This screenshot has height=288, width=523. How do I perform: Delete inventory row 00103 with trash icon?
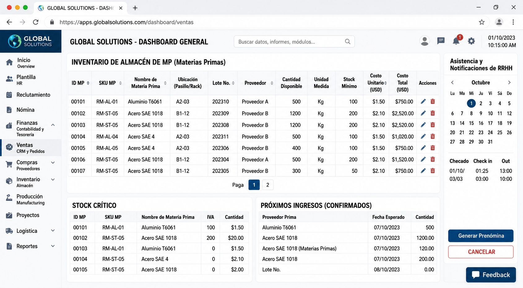click(x=433, y=125)
